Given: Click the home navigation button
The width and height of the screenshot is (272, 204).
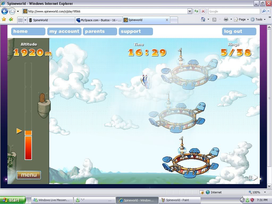Looking at the screenshot, I should coord(28,31).
